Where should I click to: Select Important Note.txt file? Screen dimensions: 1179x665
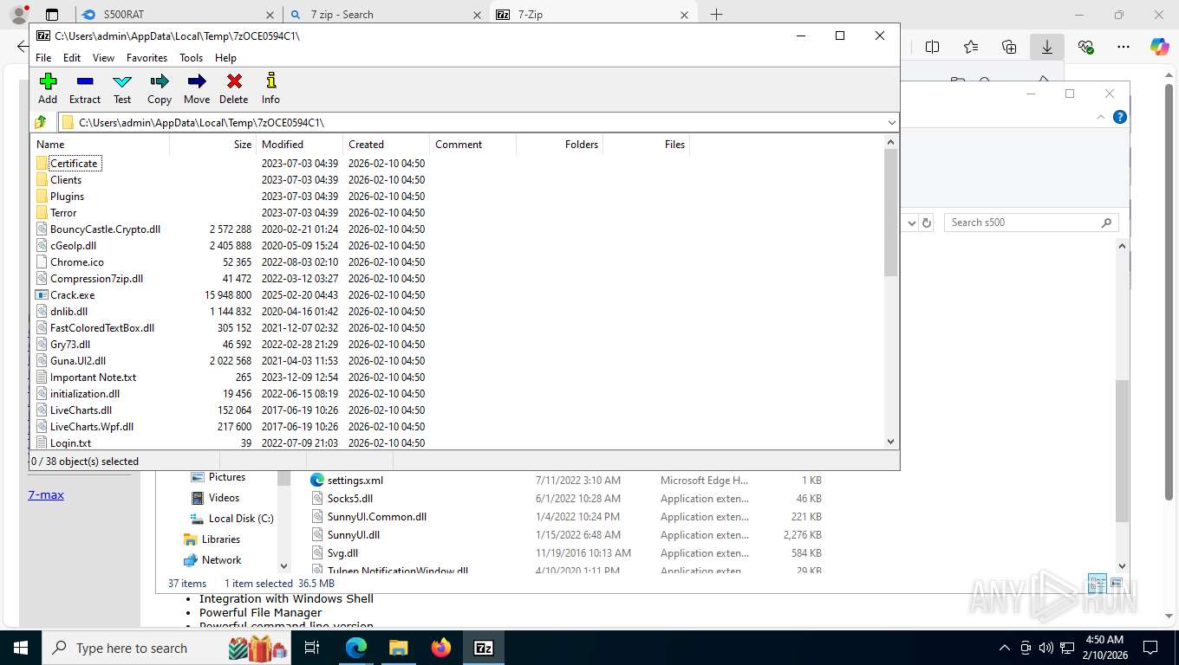93,378
